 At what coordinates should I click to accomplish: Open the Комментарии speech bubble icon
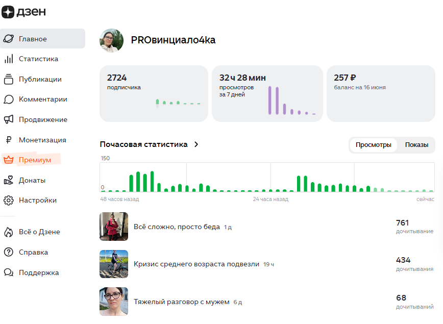[x=9, y=99]
